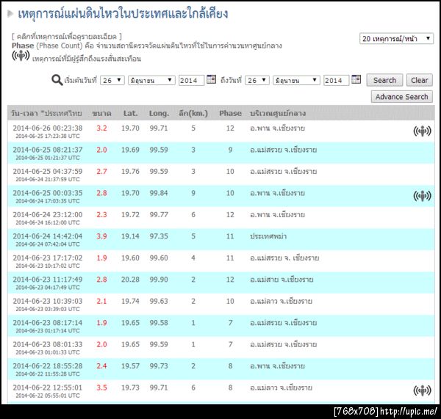Open the start month dropdown
The height and width of the screenshot is (419, 441).
tap(151, 80)
